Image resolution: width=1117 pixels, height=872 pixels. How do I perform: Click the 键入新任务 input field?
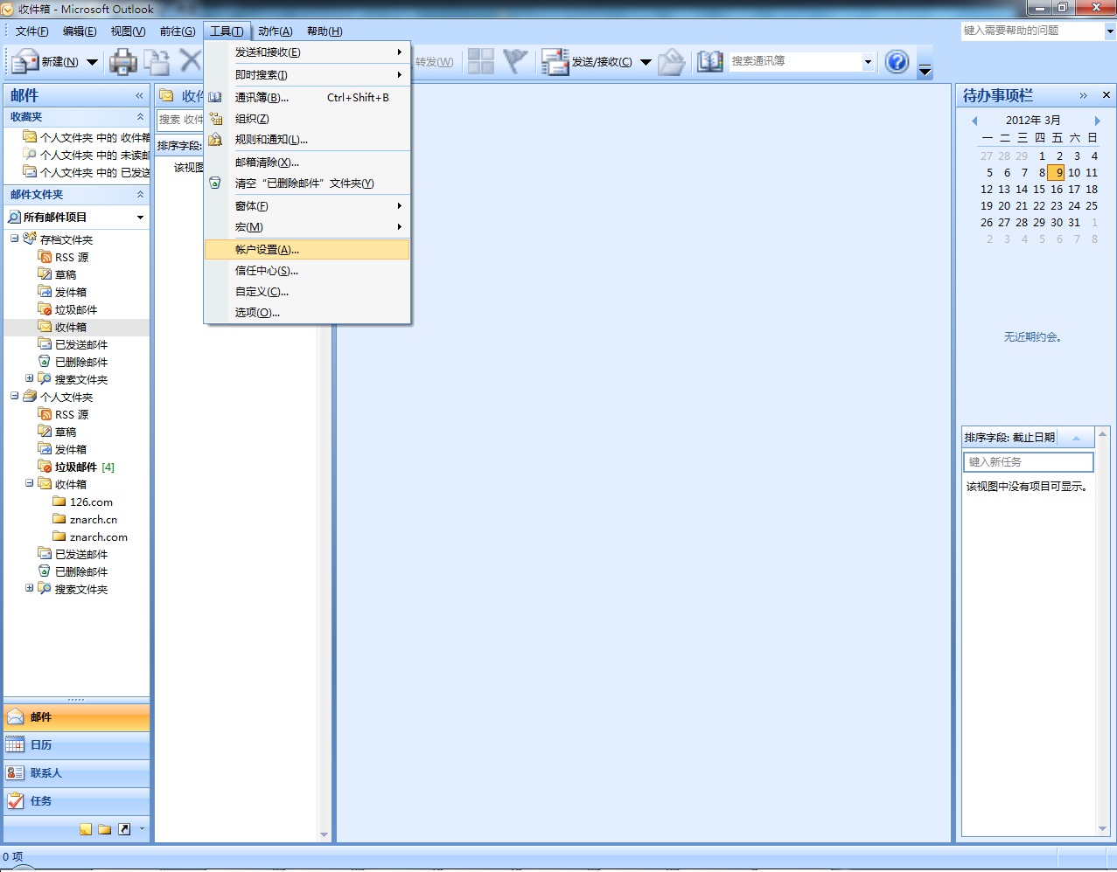pyautogui.click(x=1028, y=462)
